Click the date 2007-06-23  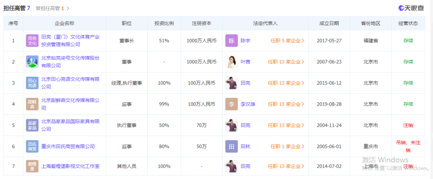[x=329, y=62]
